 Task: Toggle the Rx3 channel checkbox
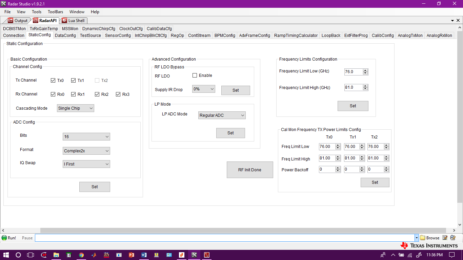pyautogui.click(x=118, y=94)
